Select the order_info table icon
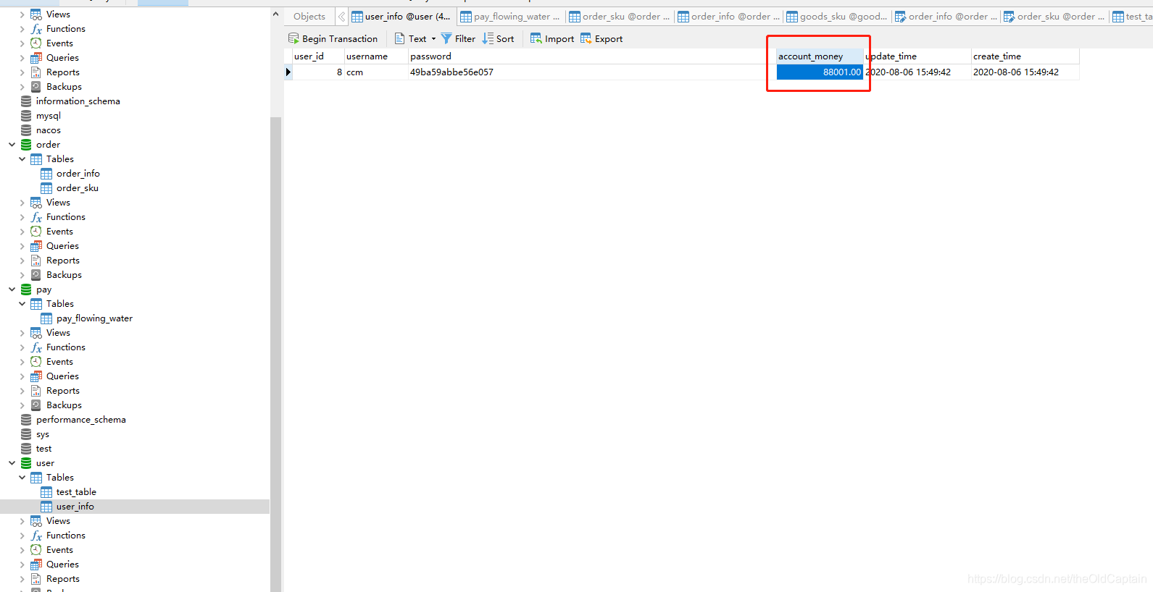This screenshot has width=1153, height=592. (46, 174)
